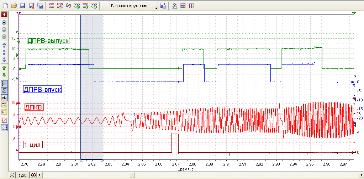Click waveforms icon with green checkmark

click(x=77, y=6)
